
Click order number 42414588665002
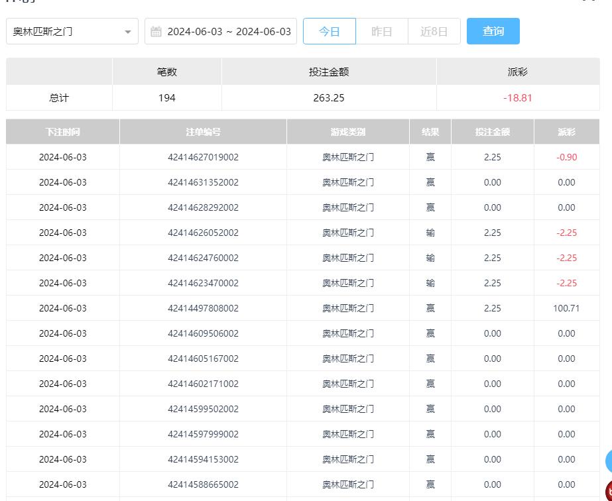coord(203,484)
